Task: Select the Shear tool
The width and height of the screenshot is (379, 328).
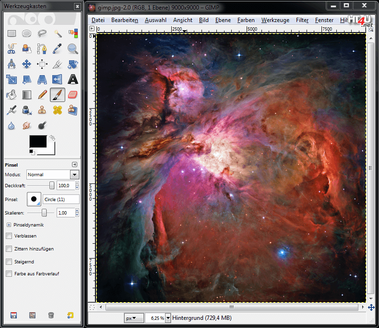Action: [26, 79]
